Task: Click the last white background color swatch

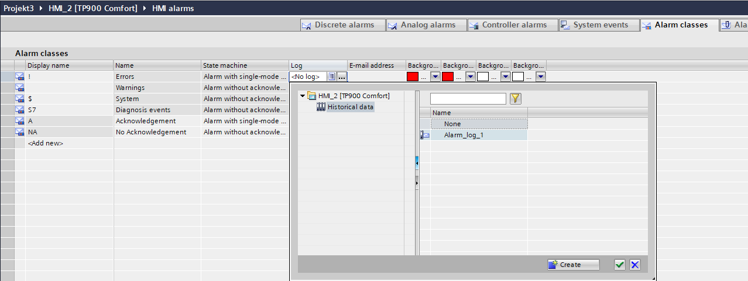Action: pyautogui.click(x=518, y=77)
